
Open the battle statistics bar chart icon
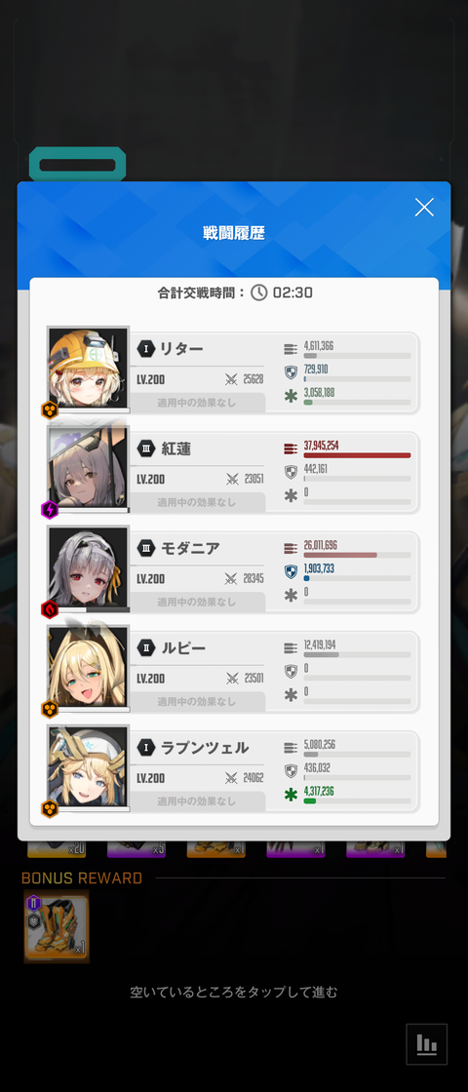coord(426,1043)
